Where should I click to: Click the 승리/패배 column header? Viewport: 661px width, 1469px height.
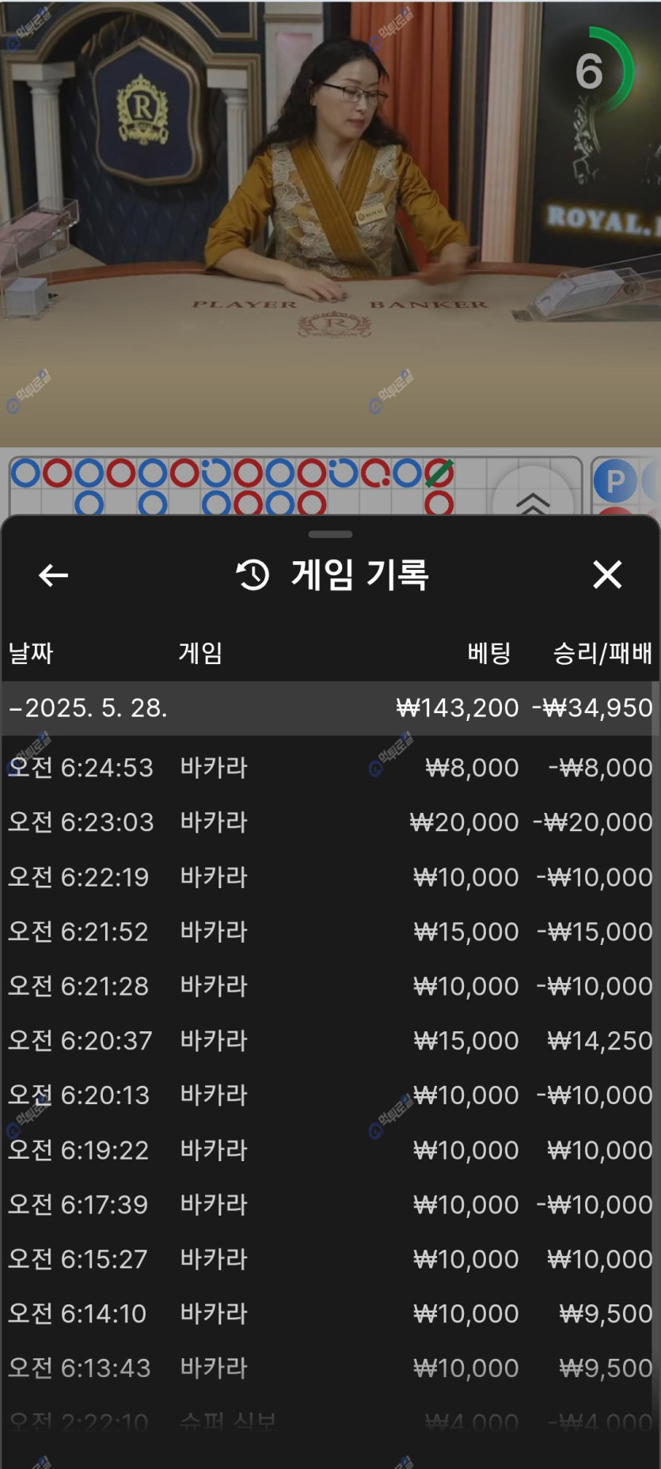click(602, 653)
